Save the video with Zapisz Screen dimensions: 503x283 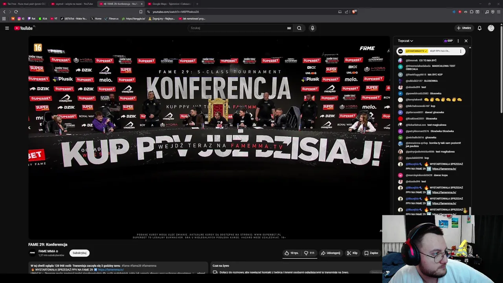(x=371, y=253)
